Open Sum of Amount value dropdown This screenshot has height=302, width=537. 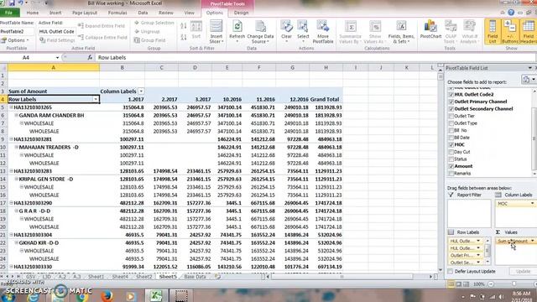532,241
